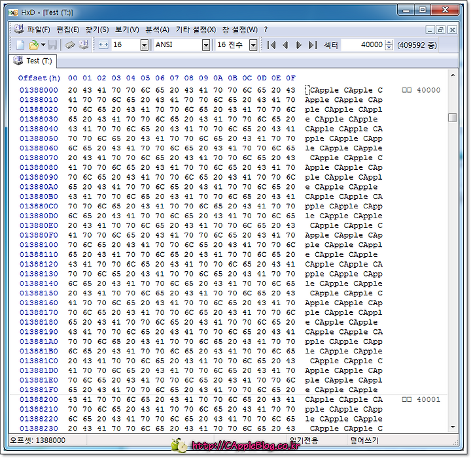Click the decoded text in row 01388010
The height and width of the screenshot is (458, 471).
pos(343,99)
